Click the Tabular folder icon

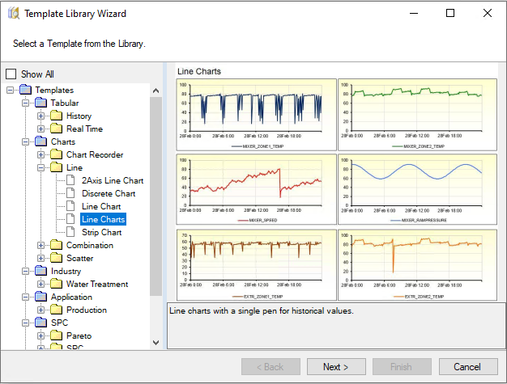(x=40, y=103)
